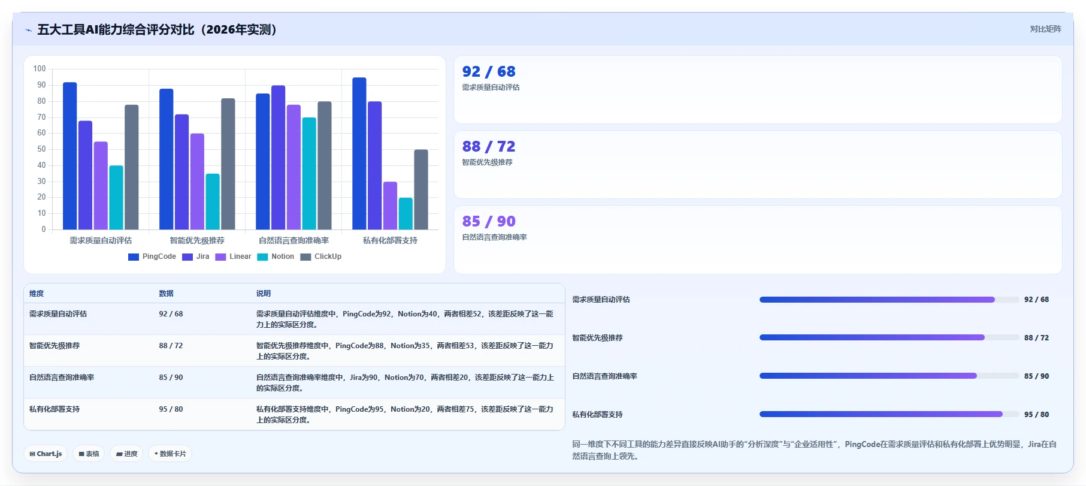Click the Linear purple legend swatch

(x=220, y=256)
